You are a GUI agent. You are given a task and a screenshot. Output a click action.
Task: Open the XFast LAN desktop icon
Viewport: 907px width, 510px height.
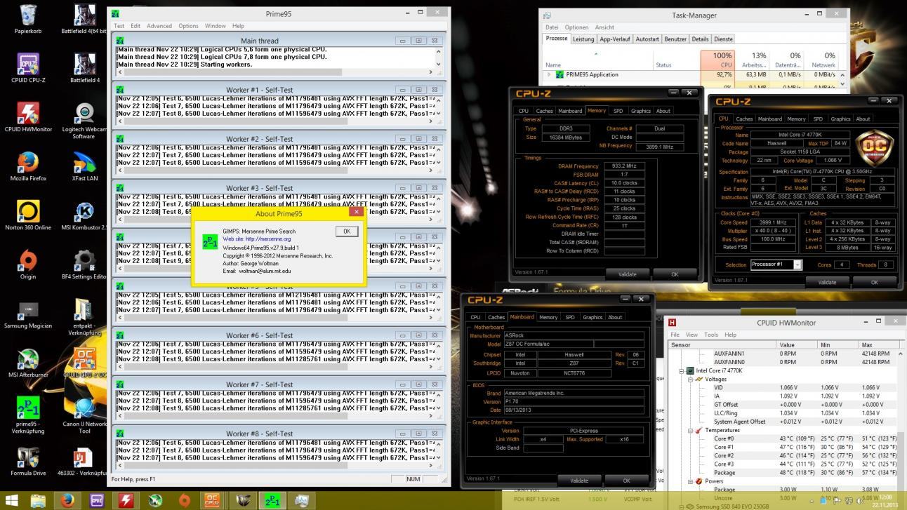pyautogui.click(x=84, y=166)
